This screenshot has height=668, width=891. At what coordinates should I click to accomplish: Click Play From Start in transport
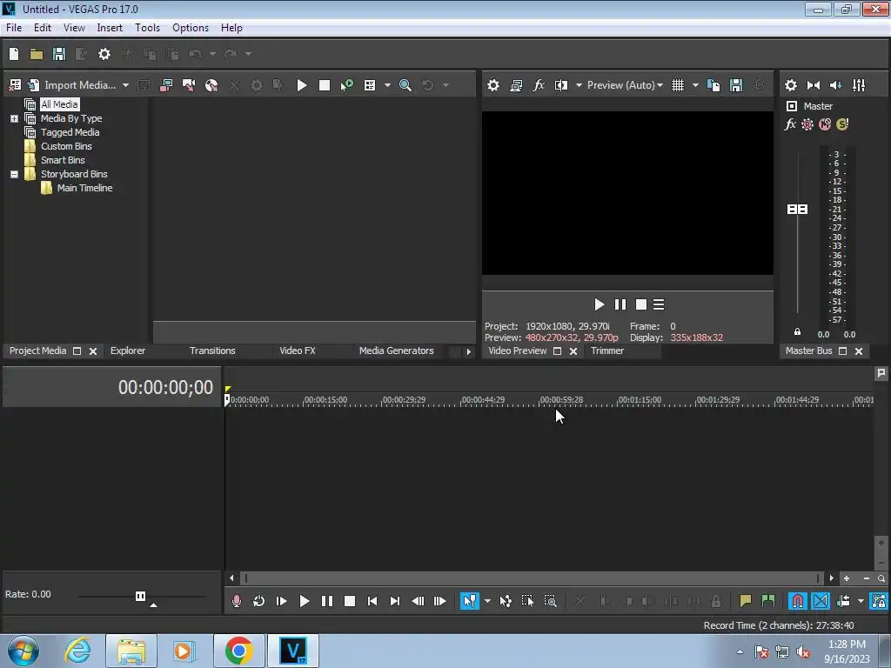(x=281, y=601)
